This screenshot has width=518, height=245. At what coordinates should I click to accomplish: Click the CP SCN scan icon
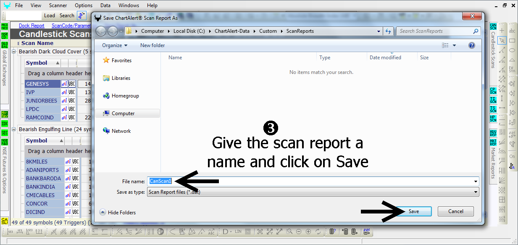point(493,90)
